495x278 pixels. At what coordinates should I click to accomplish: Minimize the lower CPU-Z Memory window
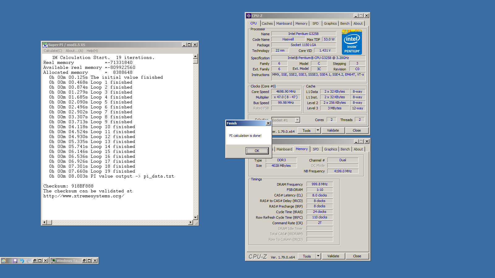point(356,141)
